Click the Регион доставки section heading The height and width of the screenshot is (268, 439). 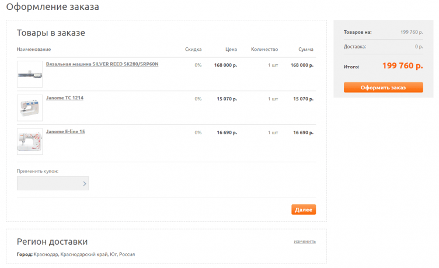52,242
